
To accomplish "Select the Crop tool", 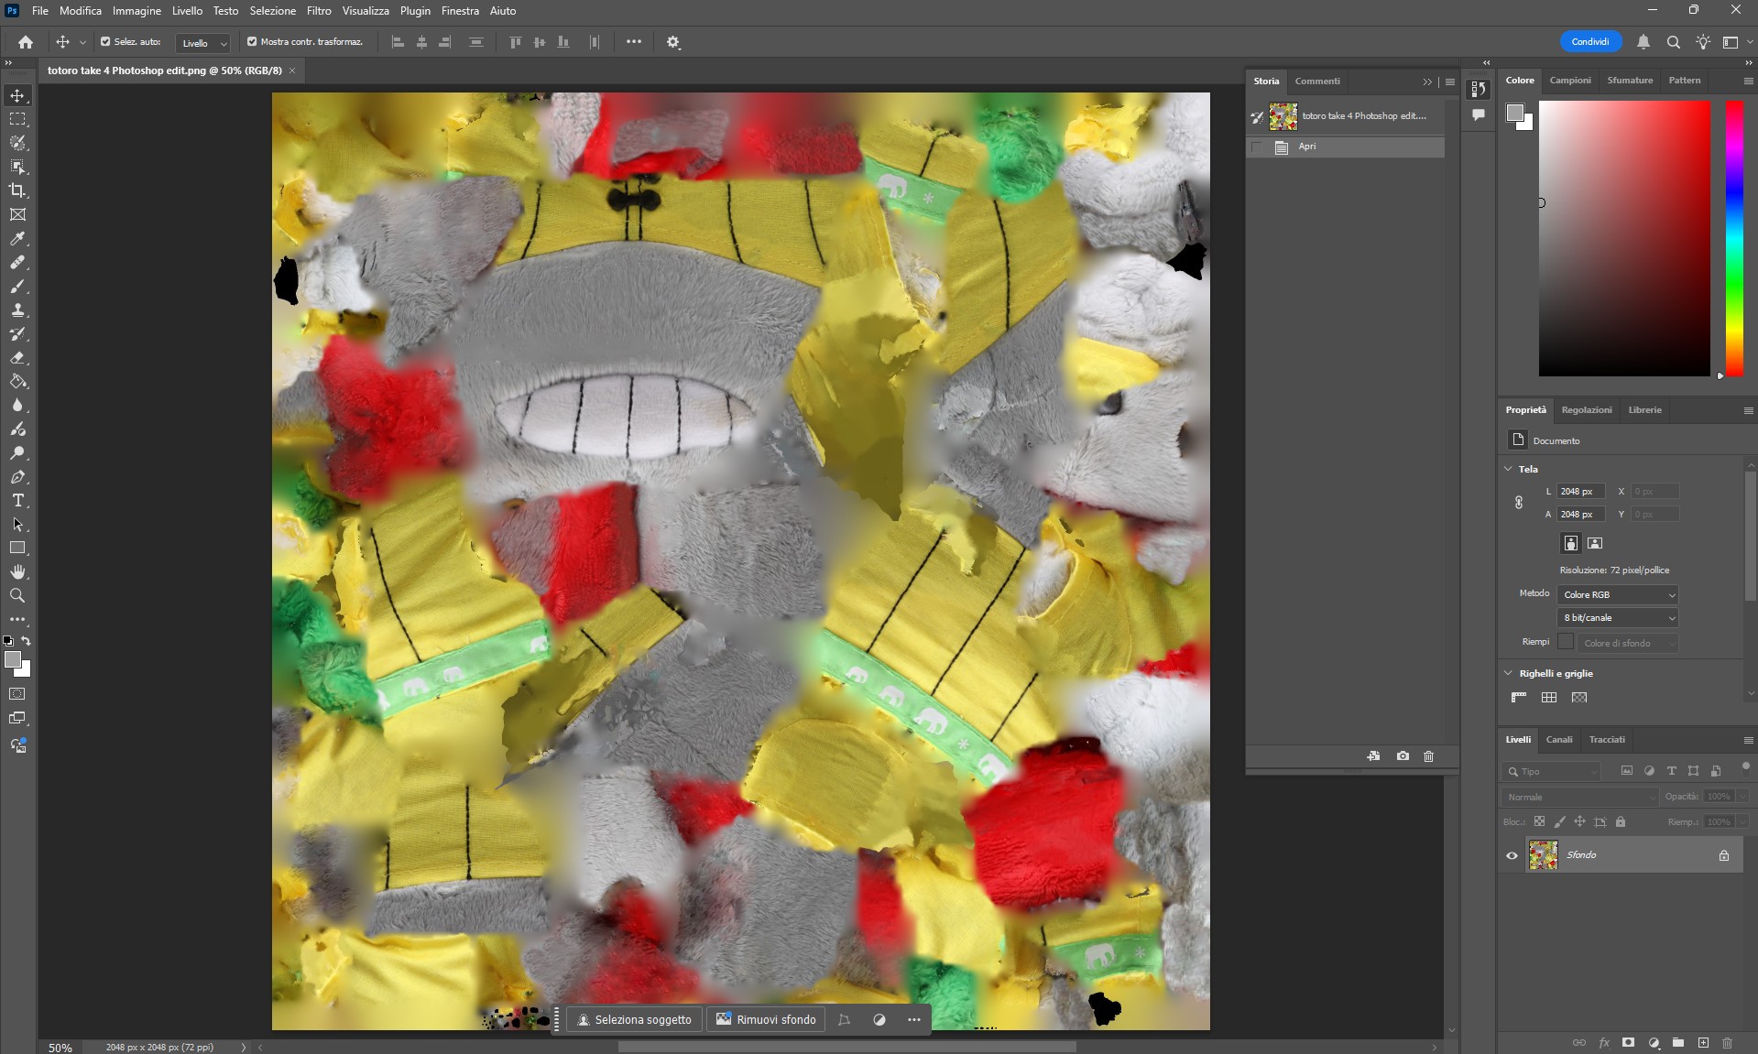I will click(x=17, y=190).
